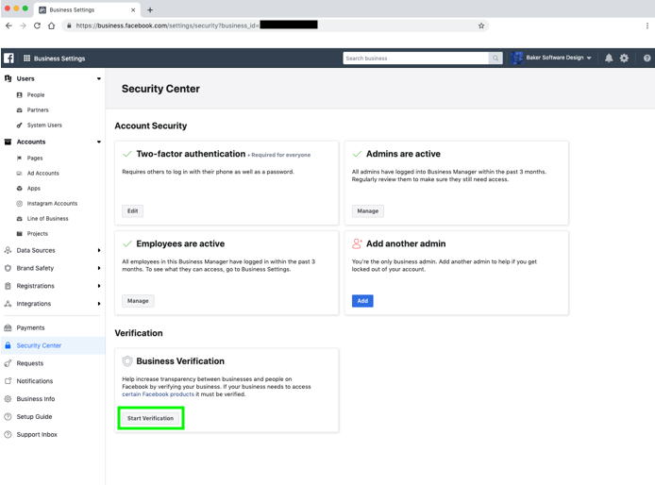Click the Business Verification shield icon
The height and width of the screenshot is (485, 655).
pos(127,361)
